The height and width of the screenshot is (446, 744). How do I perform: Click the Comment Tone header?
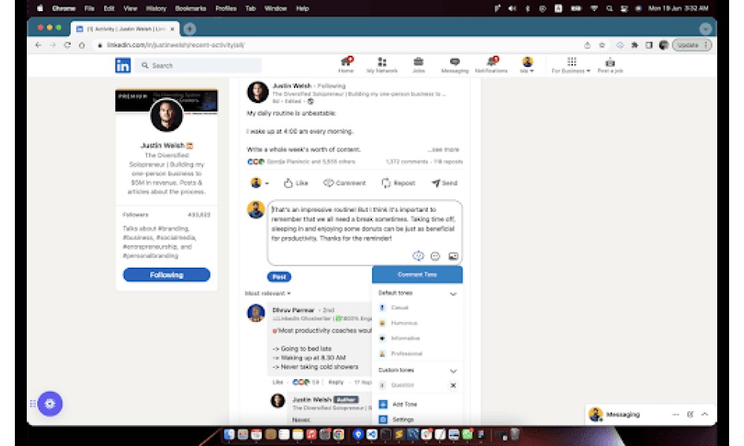(417, 274)
